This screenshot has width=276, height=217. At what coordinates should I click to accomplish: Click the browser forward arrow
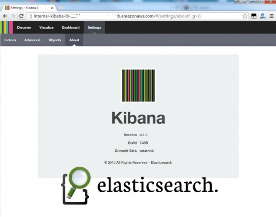point(13,16)
